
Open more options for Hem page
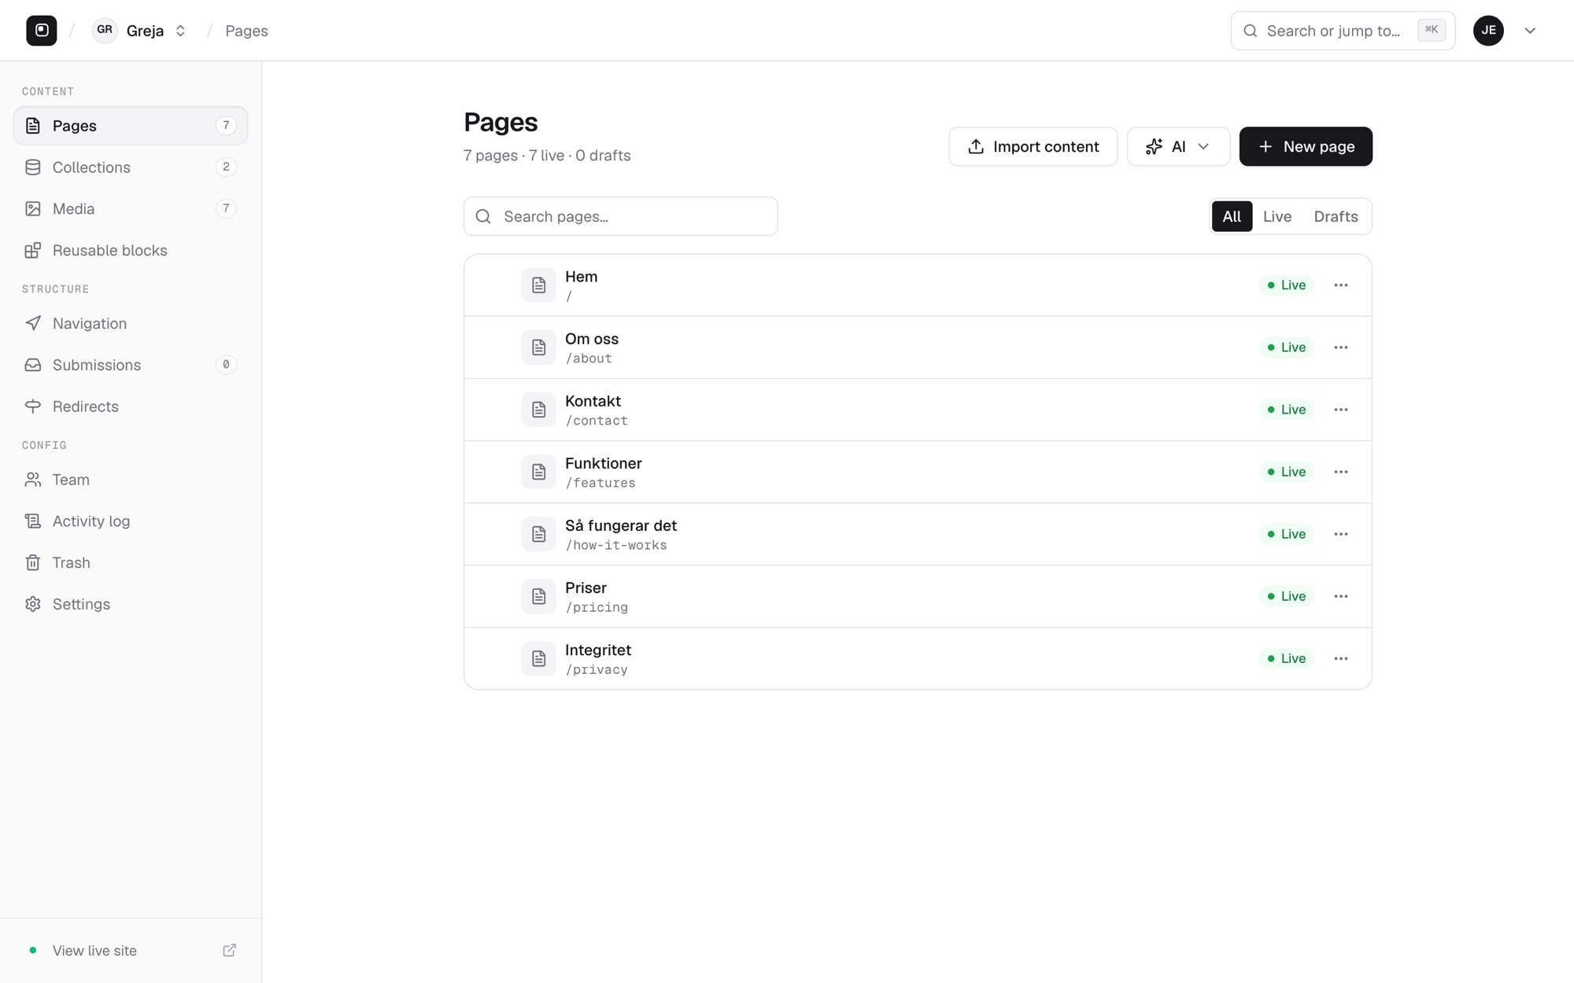point(1341,285)
